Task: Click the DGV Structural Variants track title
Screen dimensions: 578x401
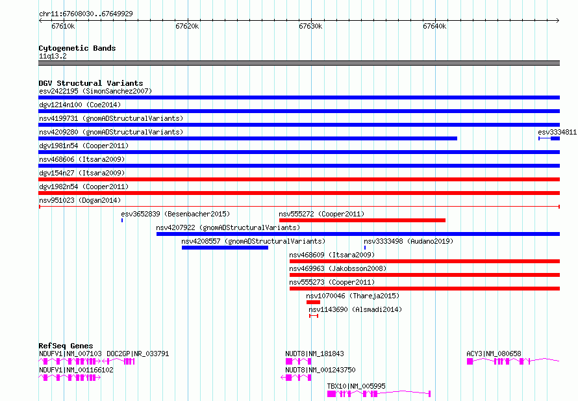Action: coord(91,83)
